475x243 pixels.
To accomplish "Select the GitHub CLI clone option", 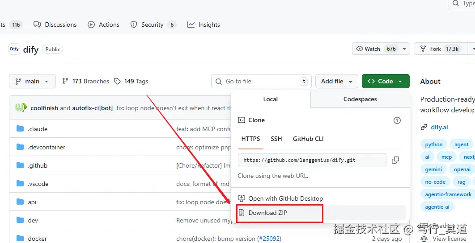I will pos(308,139).
